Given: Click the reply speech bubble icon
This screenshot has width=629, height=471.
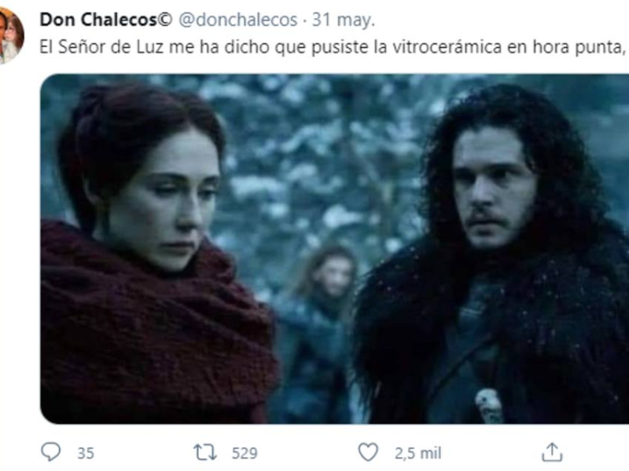Looking at the screenshot, I should coord(51,452).
